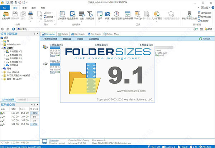The height and width of the screenshot is (148, 215).
Task: Switch to the Bar Graph tab
Action: [78, 34]
